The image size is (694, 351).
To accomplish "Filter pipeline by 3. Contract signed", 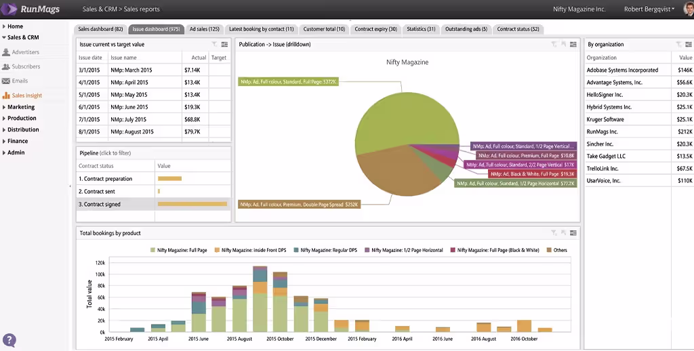I will coord(154,205).
